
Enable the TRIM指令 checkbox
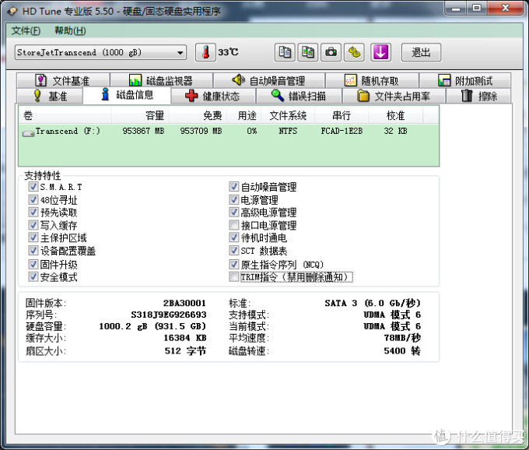[234, 277]
